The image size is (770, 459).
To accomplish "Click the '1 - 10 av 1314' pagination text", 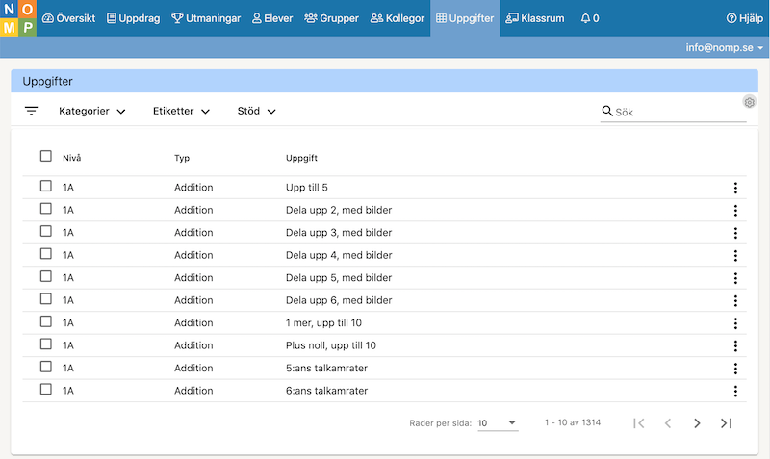I will tap(573, 422).
